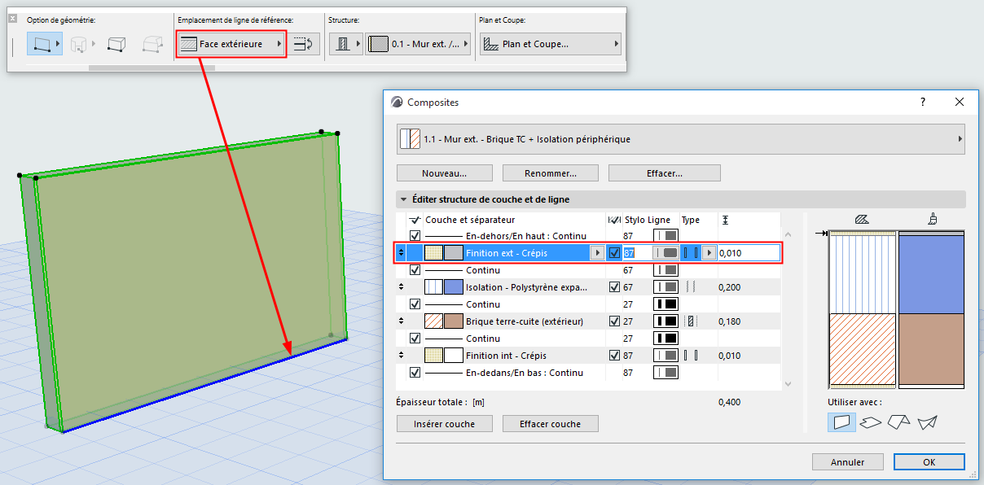The height and width of the screenshot is (485, 984).
Task: Toggle end-line pen checkbox for Finition ext
Action: point(614,253)
